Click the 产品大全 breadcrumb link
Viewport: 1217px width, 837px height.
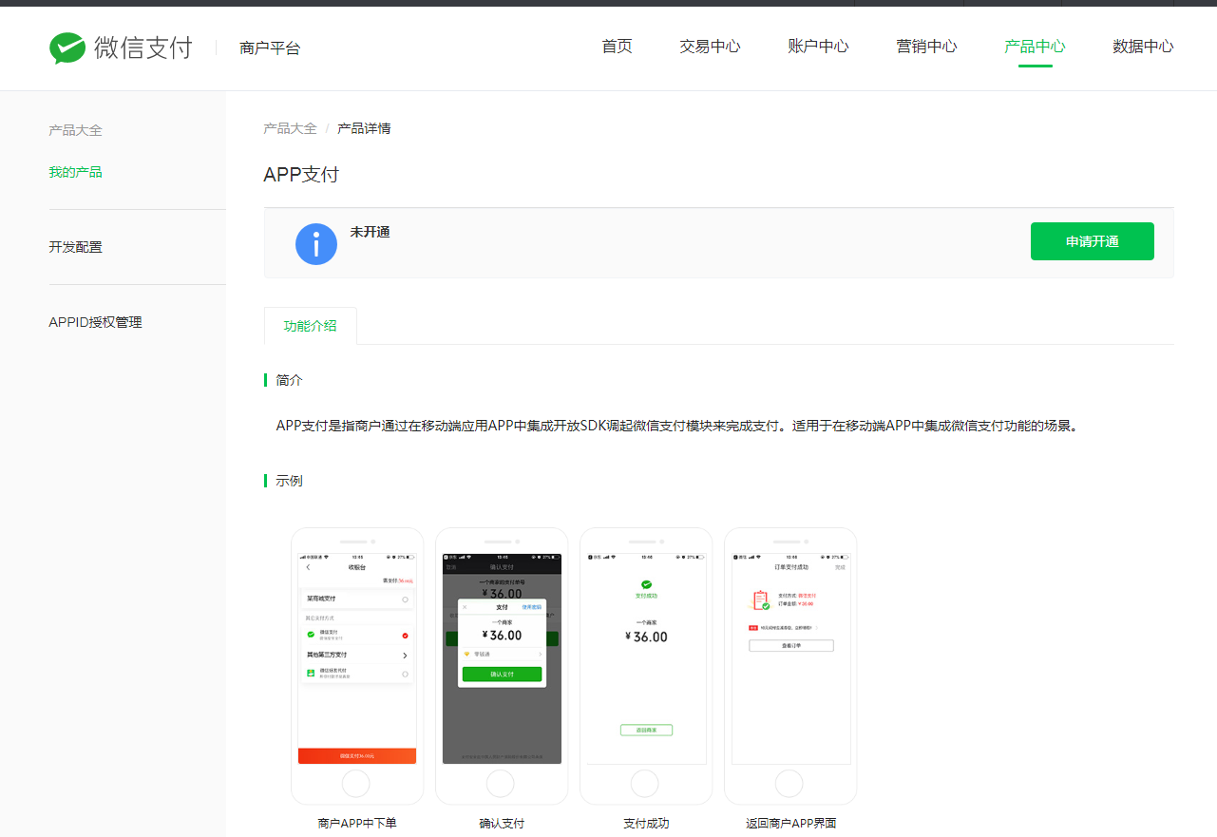[x=290, y=128]
